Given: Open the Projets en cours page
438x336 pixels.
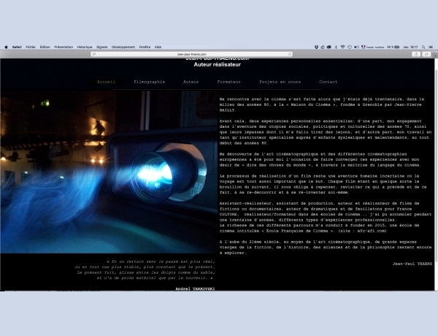Looking at the screenshot, I should 280,82.
